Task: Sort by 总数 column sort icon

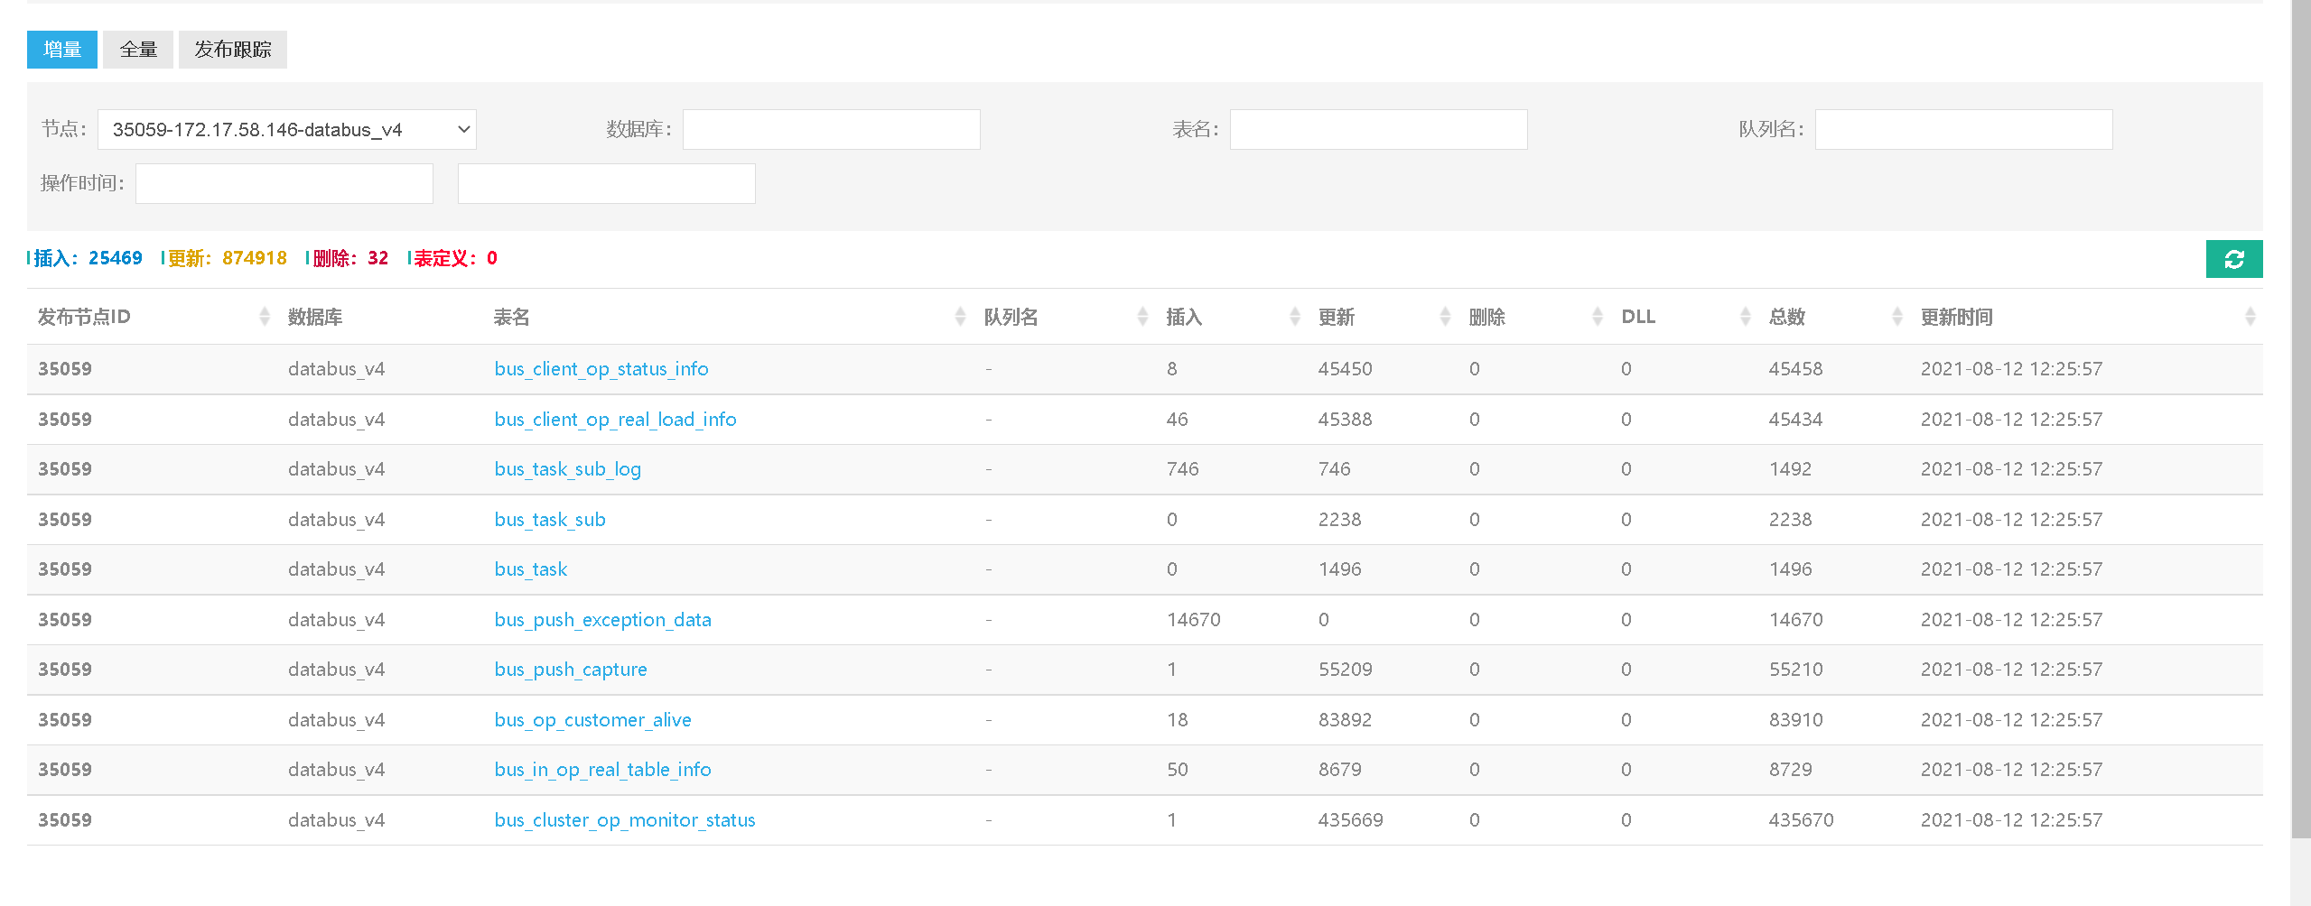Action: (x=1896, y=317)
